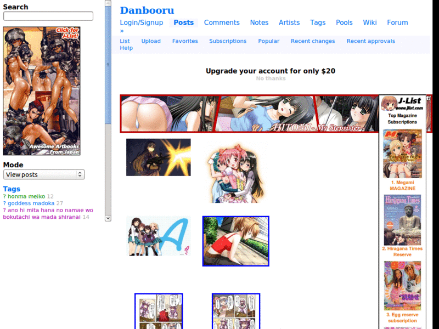Open the List submenu link
439x329 pixels.
coord(125,41)
